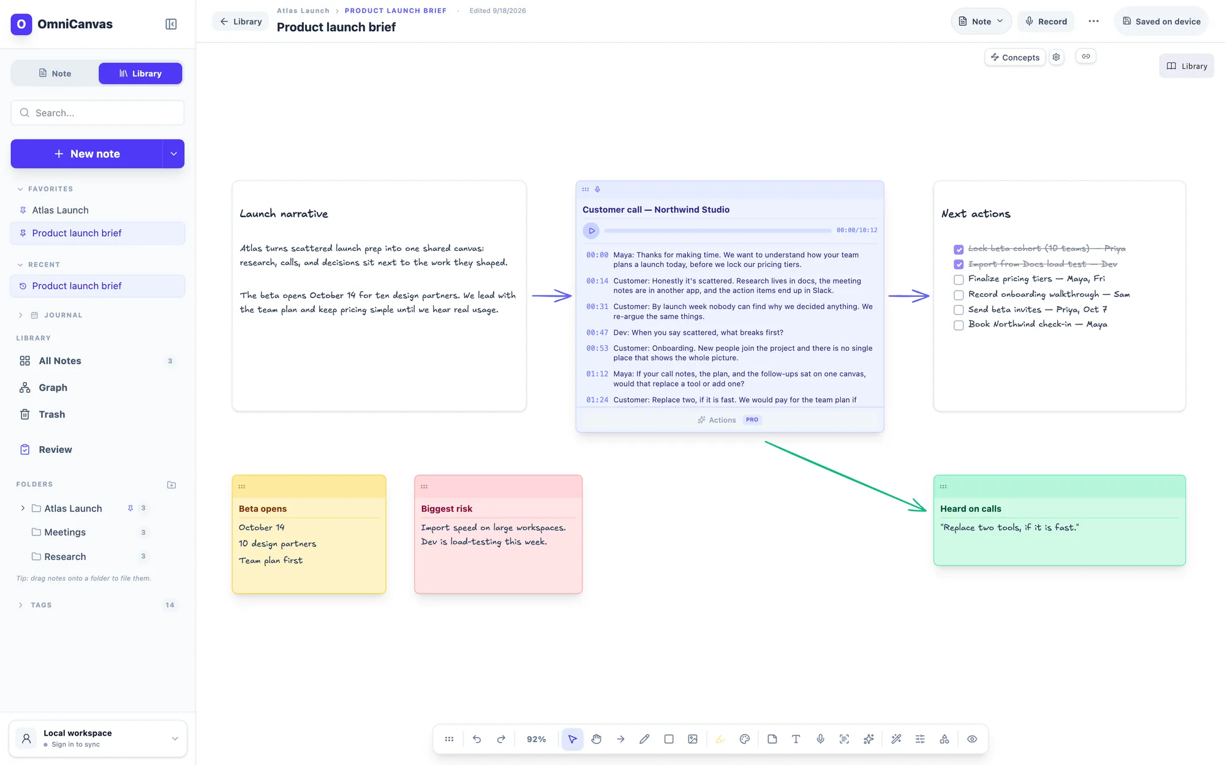Switch to the Note tab in sidebar
Viewport: 1225px width, 765px height.
click(55, 73)
